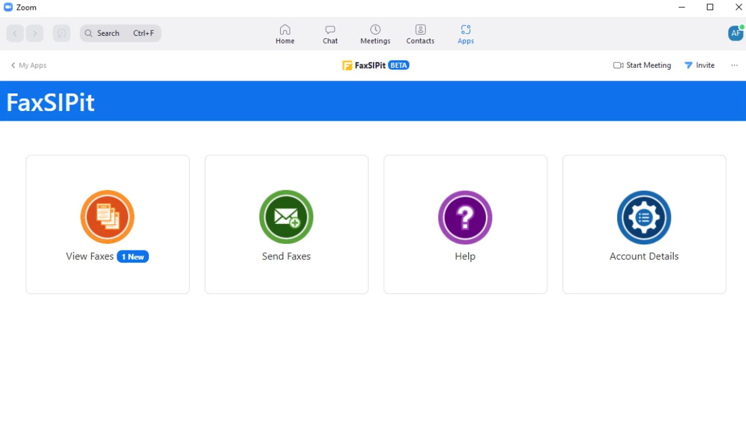Click the View Faxes label
This screenshot has height=444, width=746.
pos(90,257)
